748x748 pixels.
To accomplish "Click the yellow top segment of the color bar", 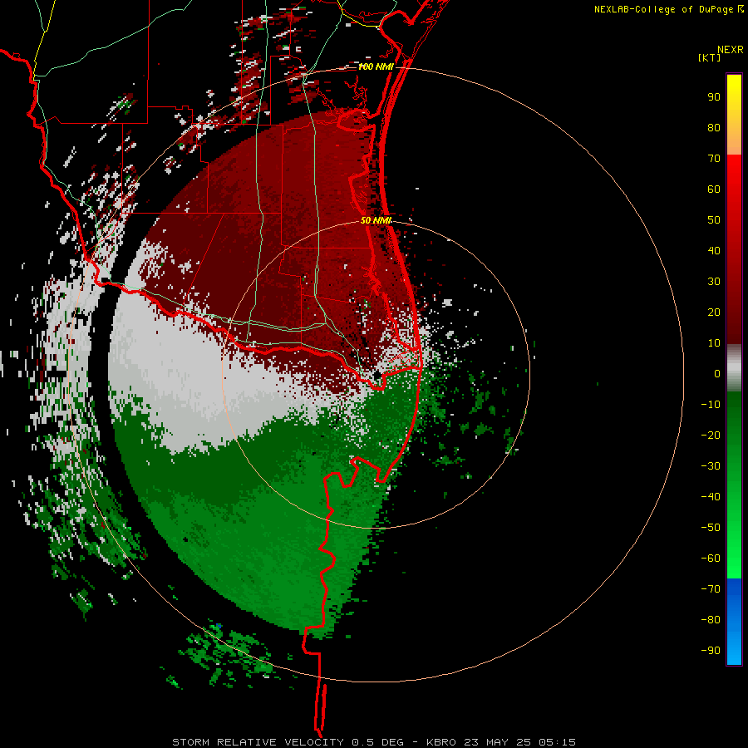I will [734, 115].
